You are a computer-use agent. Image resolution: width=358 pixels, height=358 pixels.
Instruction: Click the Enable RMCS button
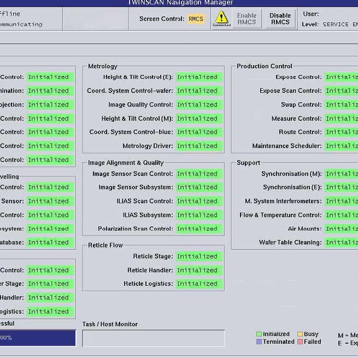point(247,19)
